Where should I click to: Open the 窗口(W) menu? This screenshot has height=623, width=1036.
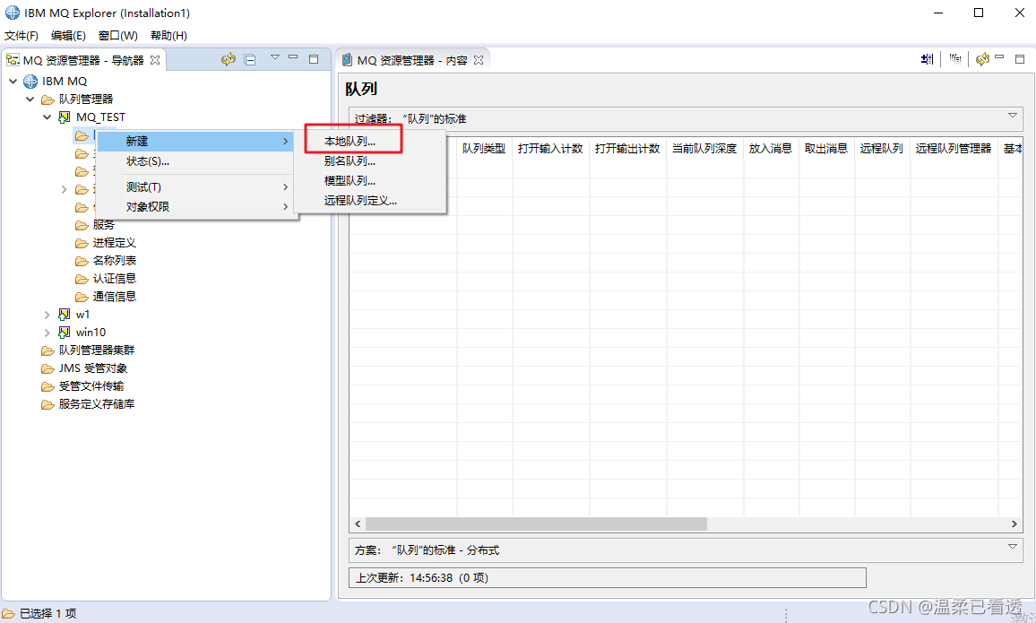[x=117, y=36]
